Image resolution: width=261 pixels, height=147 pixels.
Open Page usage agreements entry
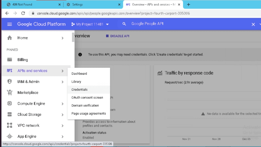[89, 113]
